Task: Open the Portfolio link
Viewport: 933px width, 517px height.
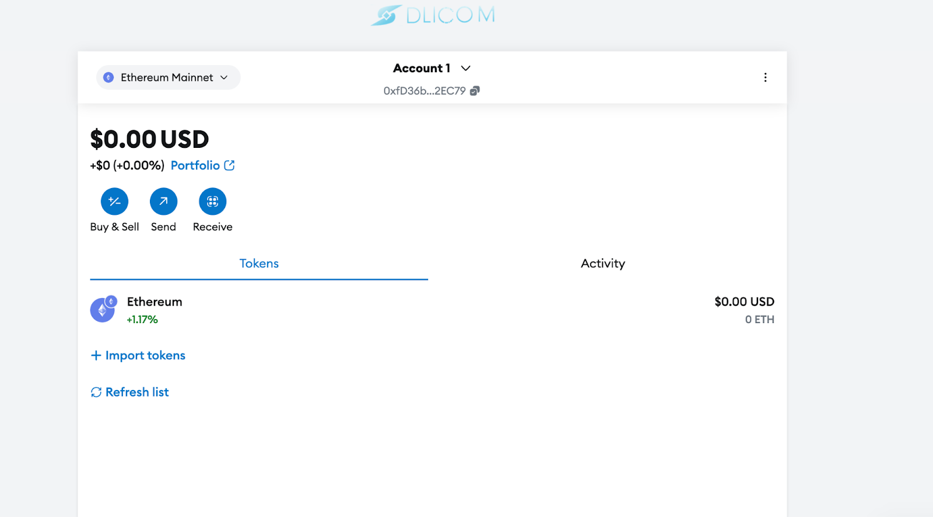Action: (x=195, y=165)
